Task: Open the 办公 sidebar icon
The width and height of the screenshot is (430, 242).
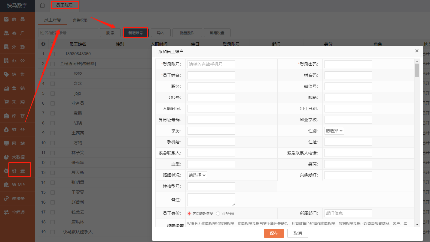Action: click(x=6, y=61)
